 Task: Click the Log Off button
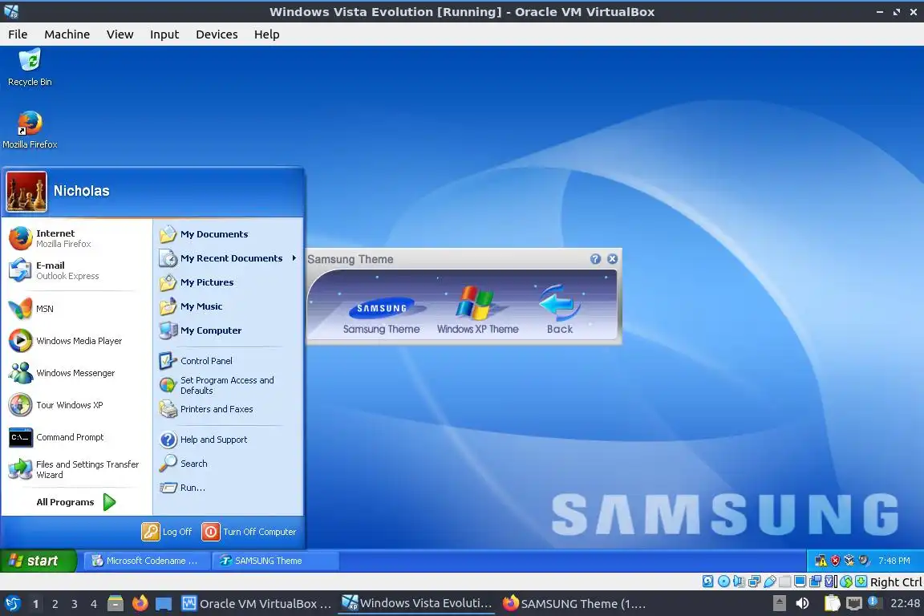pyautogui.click(x=167, y=532)
